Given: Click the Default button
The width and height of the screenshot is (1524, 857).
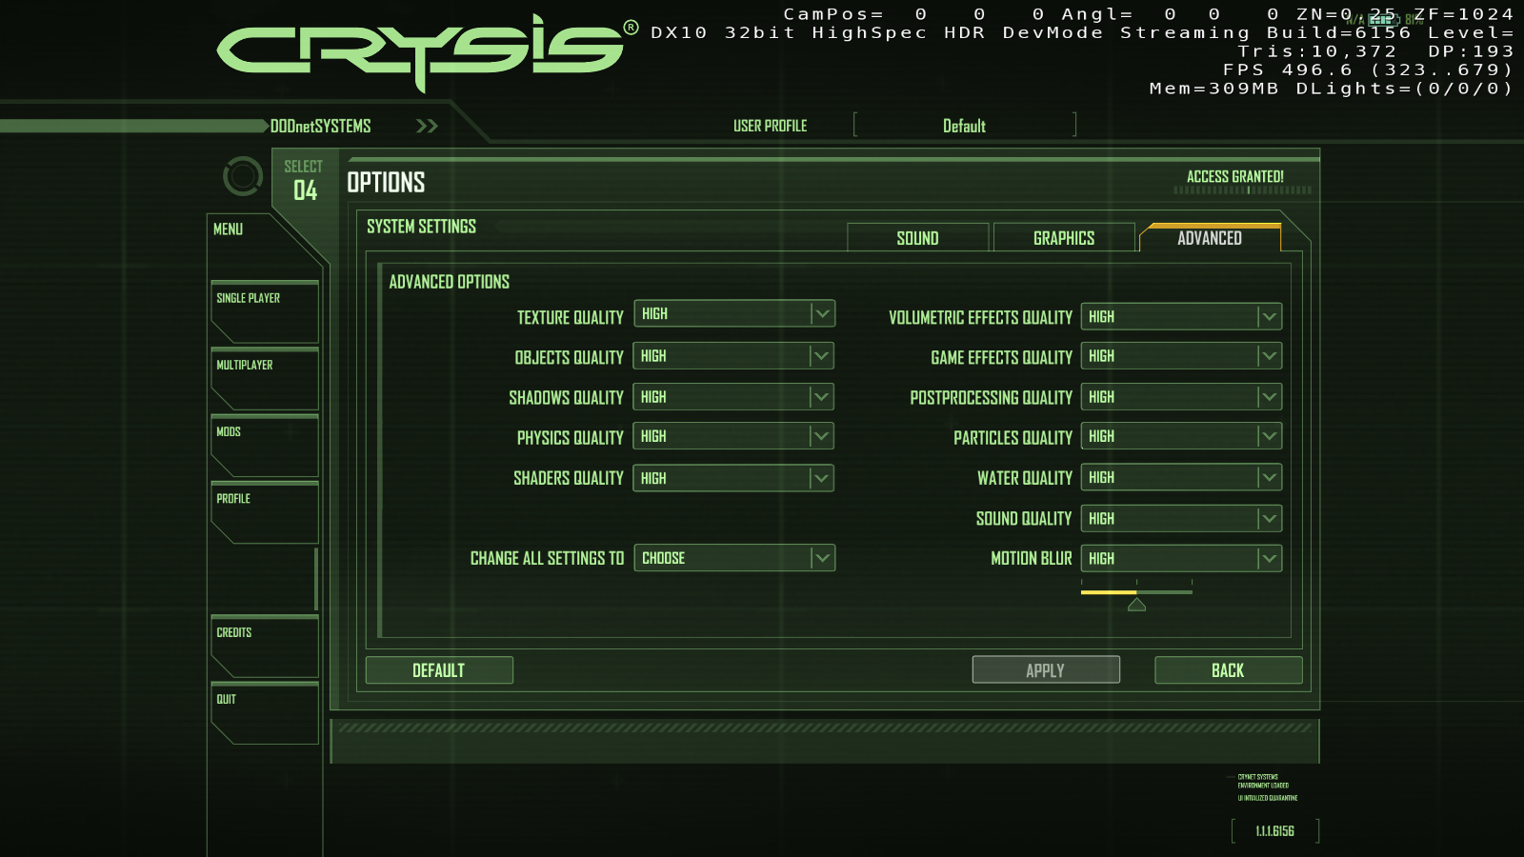Looking at the screenshot, I should coord(439,670).
